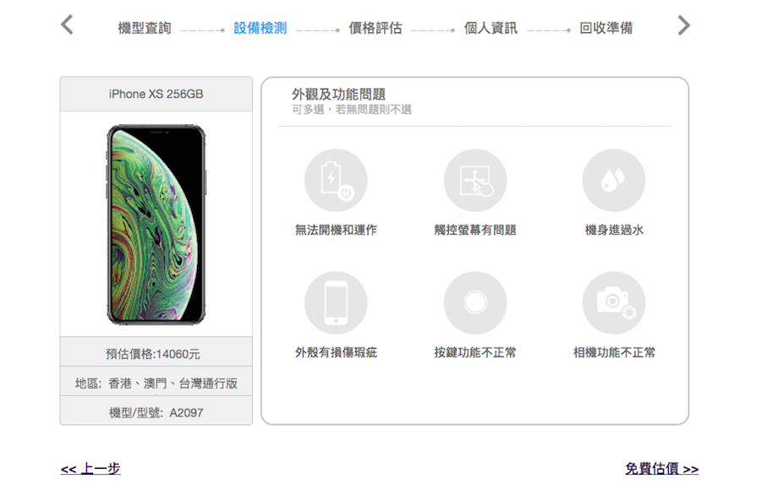Click the 免費估價 >> link
Screen dimensions: 761x495
click(x=662, y=468)
